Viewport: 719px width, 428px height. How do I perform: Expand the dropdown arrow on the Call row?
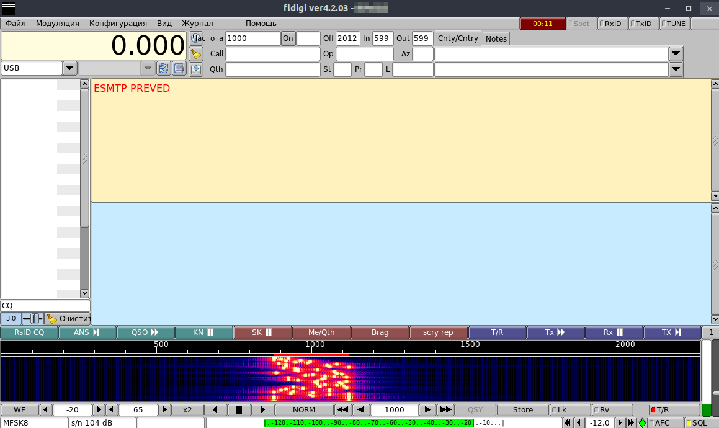(676, 54)
